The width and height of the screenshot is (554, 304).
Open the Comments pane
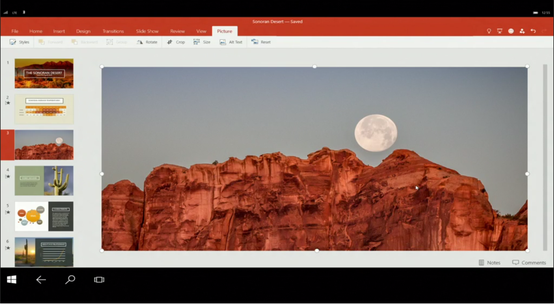click(x=529, y=262)
